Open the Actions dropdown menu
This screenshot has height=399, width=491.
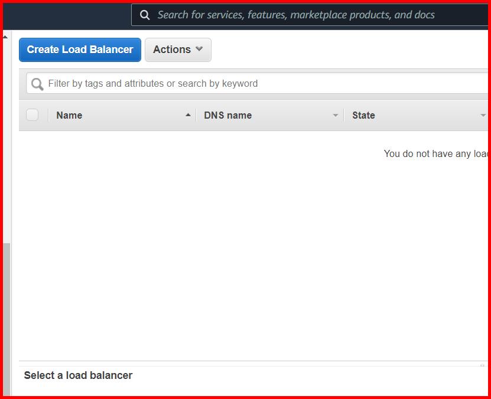[177, 50]
